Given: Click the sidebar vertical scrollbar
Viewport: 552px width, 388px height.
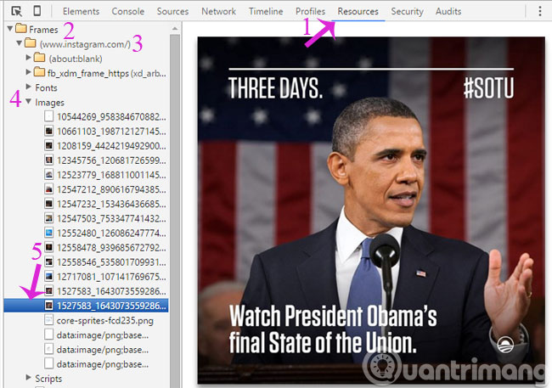Looking at the screenshot, I should coord(175,211).
